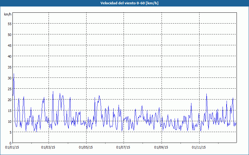249x155 pixels.
Task: Click the date label 01/11/15
Action: 199,148
